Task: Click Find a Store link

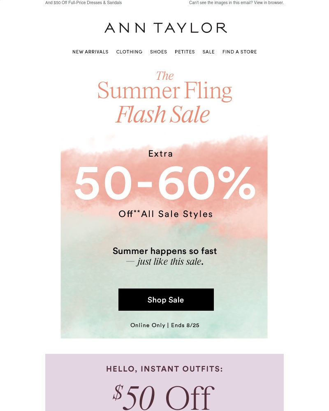Action: pos(239,52)
